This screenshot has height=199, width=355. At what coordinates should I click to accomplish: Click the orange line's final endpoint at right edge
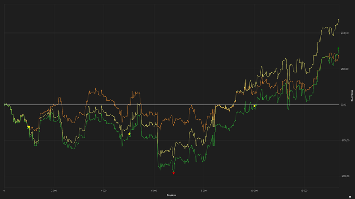[339, 55]
